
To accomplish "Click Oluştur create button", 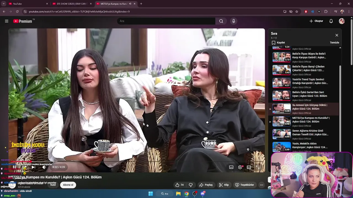I will coord(316,21).
